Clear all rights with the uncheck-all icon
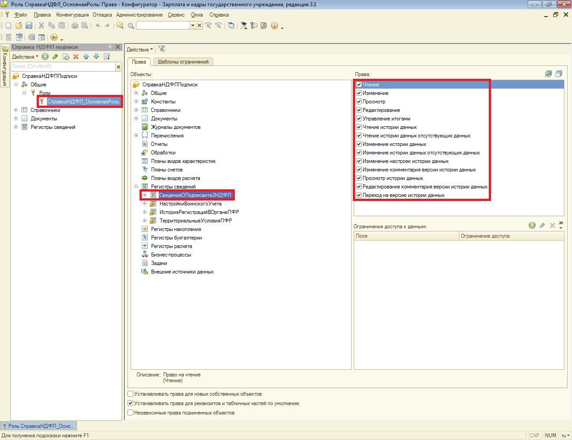The image size is (572, 440). (x=559, y=74)
